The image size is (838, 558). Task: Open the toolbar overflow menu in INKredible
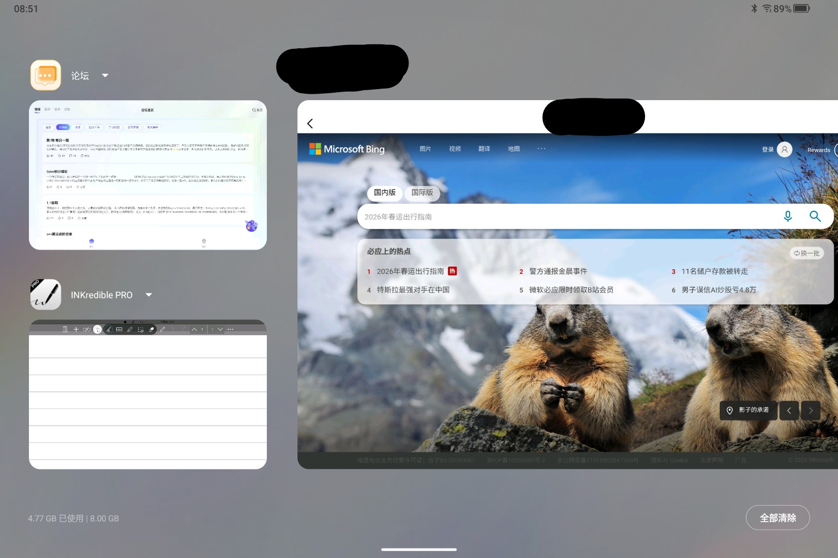point(231,329)
